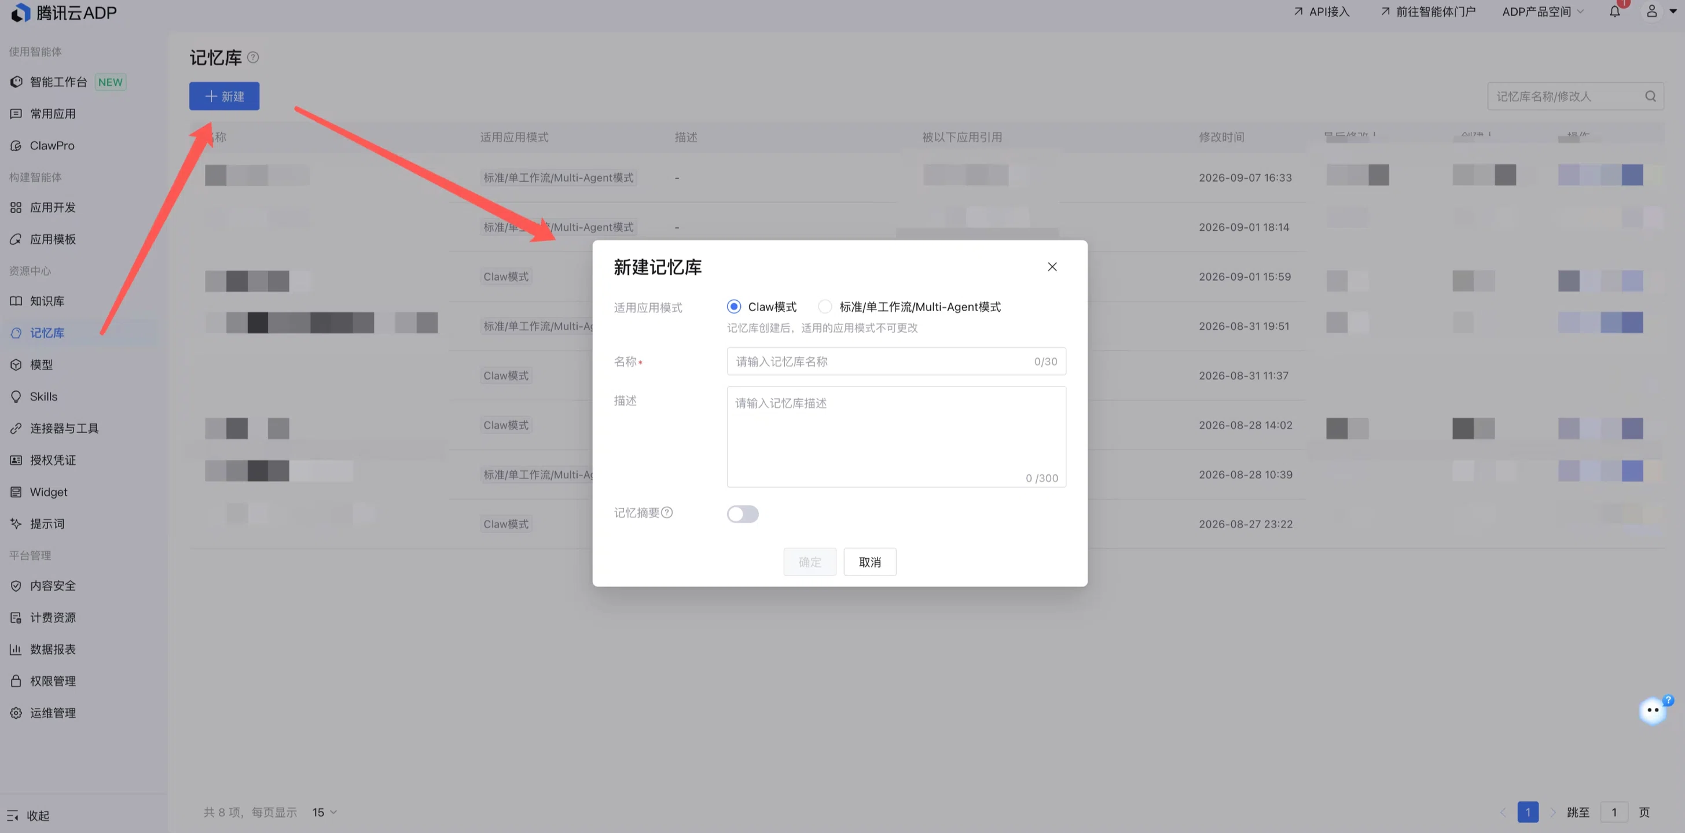1685x833 pixels.
Task: Click pagination page 1 button
Action: [x=1528, y=812]
